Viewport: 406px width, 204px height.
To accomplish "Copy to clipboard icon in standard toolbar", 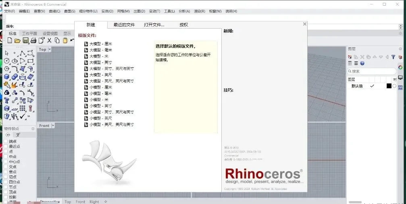I will [57, 40].
